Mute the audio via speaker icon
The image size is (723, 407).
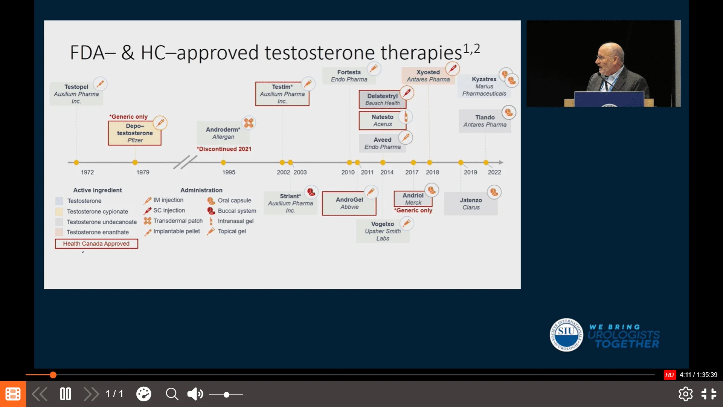click(x=195, y=394)
